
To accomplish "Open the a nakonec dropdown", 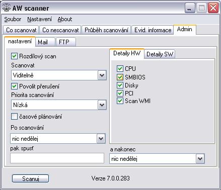I will click(200, 159).
